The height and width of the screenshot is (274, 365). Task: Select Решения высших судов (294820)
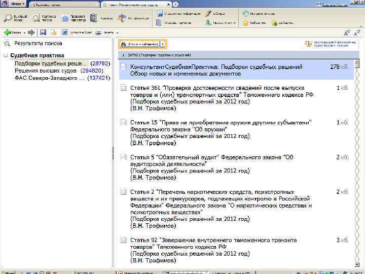click(59, 71)
